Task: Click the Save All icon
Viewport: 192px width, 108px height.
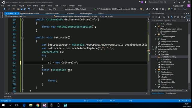Action: (25, 9)
